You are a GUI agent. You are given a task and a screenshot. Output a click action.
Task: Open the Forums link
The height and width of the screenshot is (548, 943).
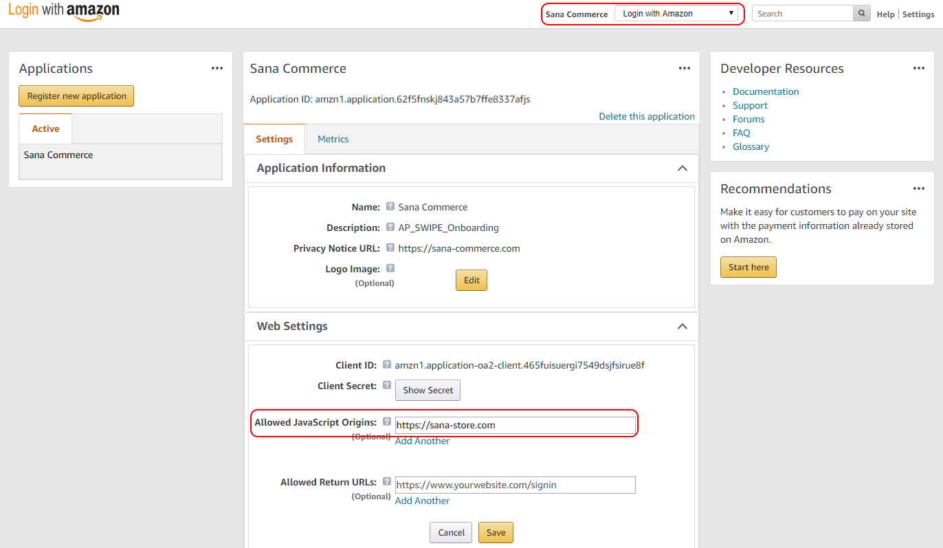tap(748, 119)
